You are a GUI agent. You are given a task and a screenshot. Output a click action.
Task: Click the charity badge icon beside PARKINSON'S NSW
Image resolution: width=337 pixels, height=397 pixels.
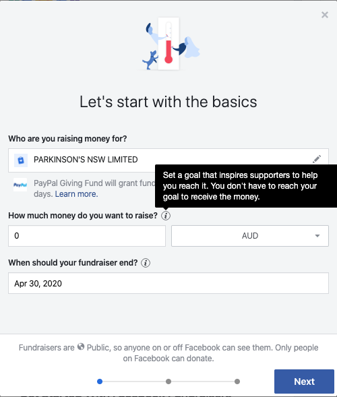21,160
